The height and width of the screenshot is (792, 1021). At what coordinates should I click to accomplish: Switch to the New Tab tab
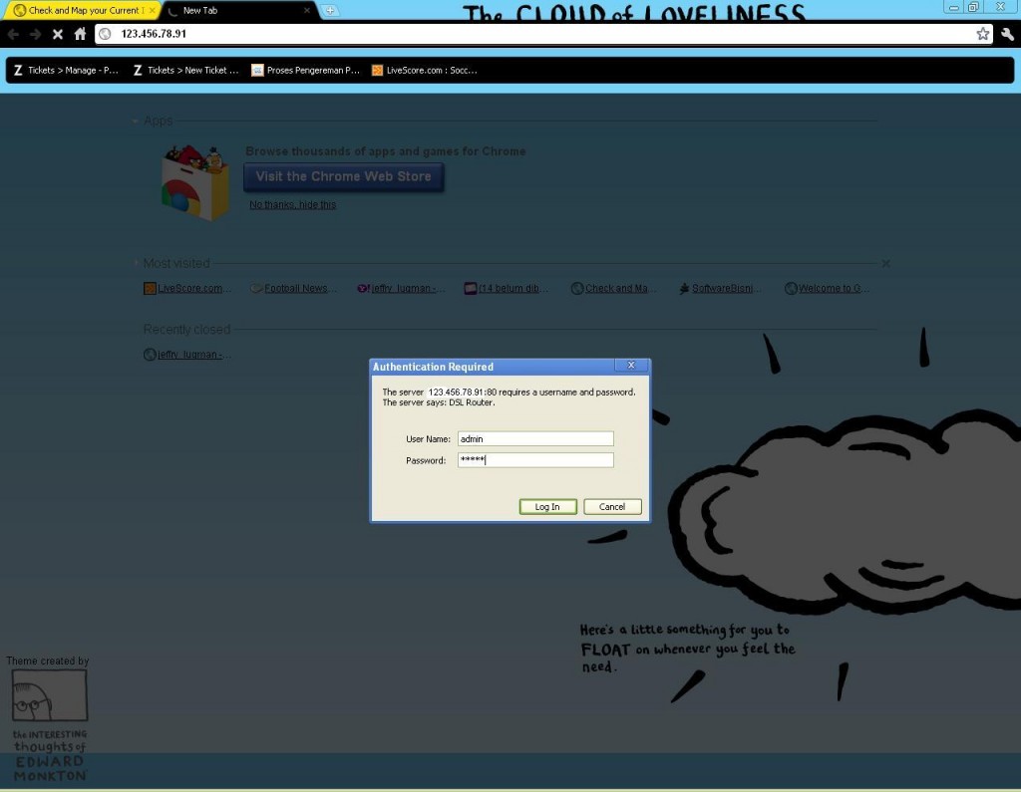237,10
